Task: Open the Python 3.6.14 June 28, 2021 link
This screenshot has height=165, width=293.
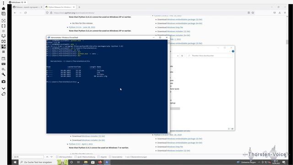Action: [82, 27]
